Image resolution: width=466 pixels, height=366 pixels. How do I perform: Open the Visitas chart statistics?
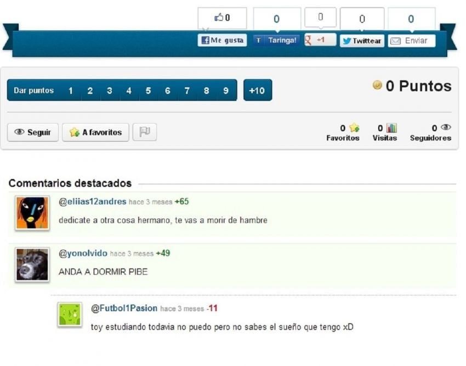[x=391, y=127]
